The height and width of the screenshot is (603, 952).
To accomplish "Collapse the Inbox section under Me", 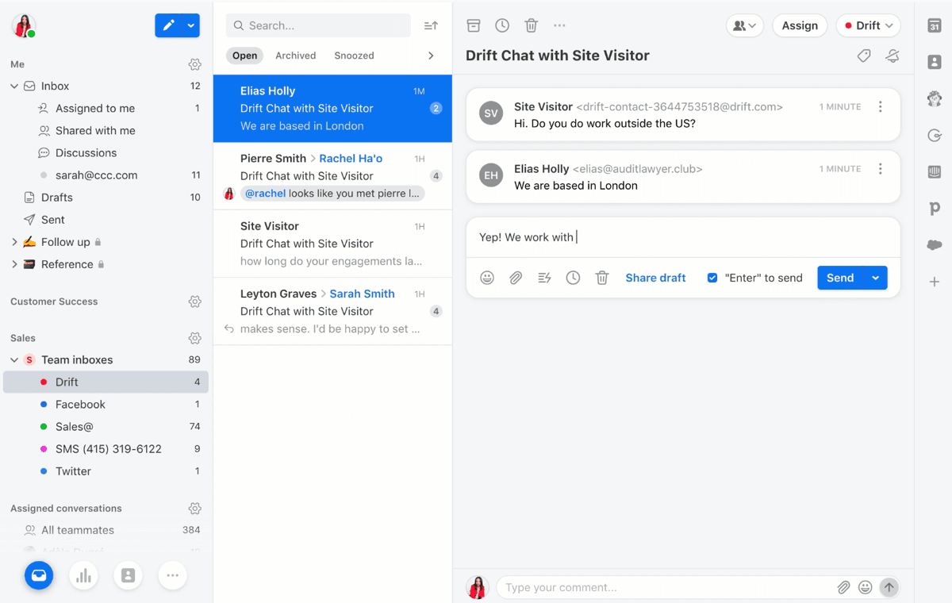I will click(13, 86).
